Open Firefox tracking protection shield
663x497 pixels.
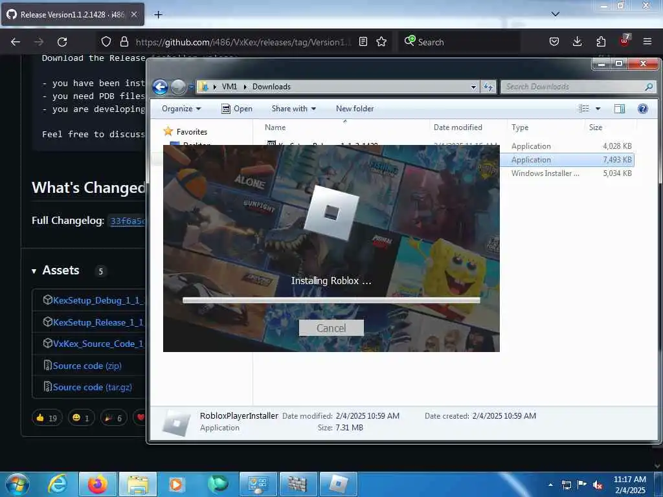pyautogui.click(x=106, y=41)
